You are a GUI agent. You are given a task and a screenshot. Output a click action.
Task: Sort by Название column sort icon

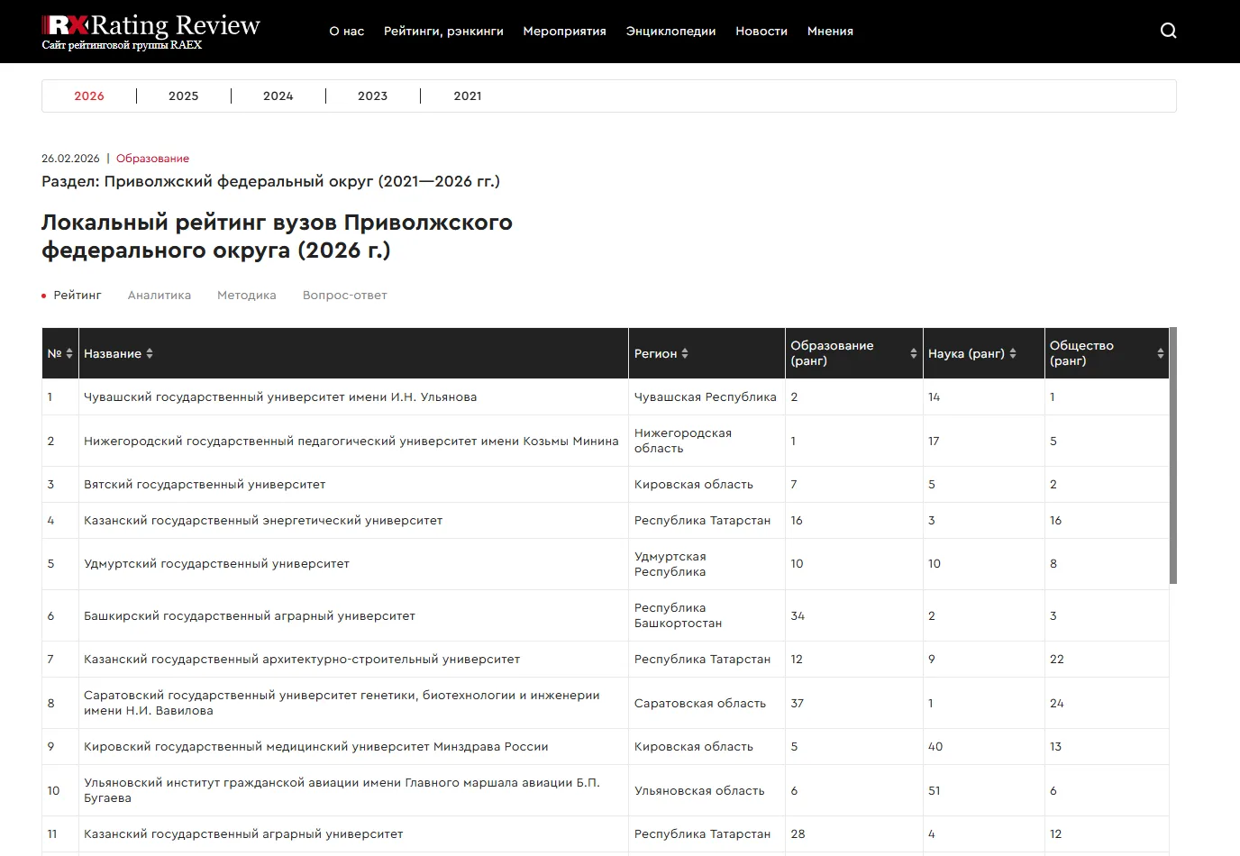point(150,353)
